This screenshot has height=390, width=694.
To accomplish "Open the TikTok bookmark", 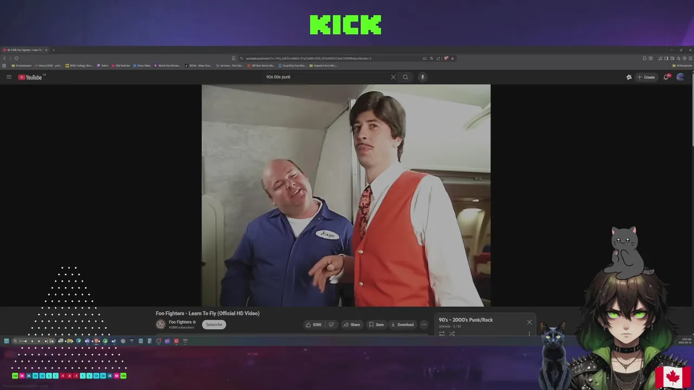I will [x=198, y=66].
